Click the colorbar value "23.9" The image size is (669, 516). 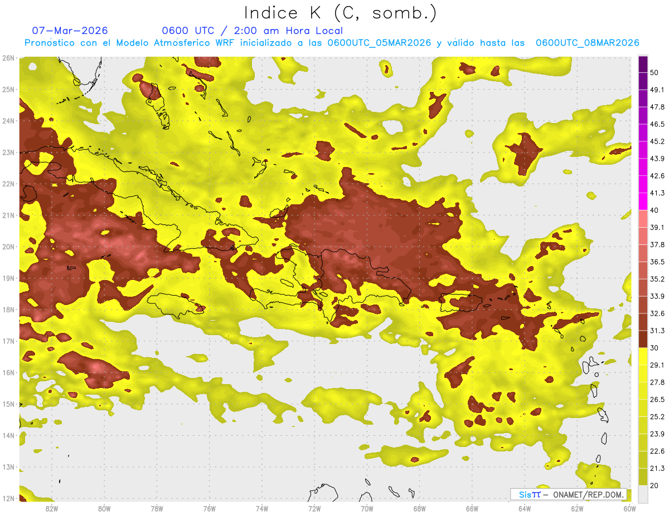[657, 434]
